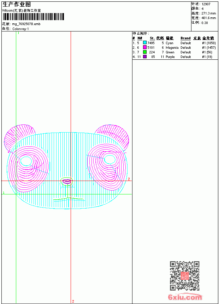Click the 'Purple' description text
Image resolution: width=219 pixels, height=304 pixels.
[170, 57]
